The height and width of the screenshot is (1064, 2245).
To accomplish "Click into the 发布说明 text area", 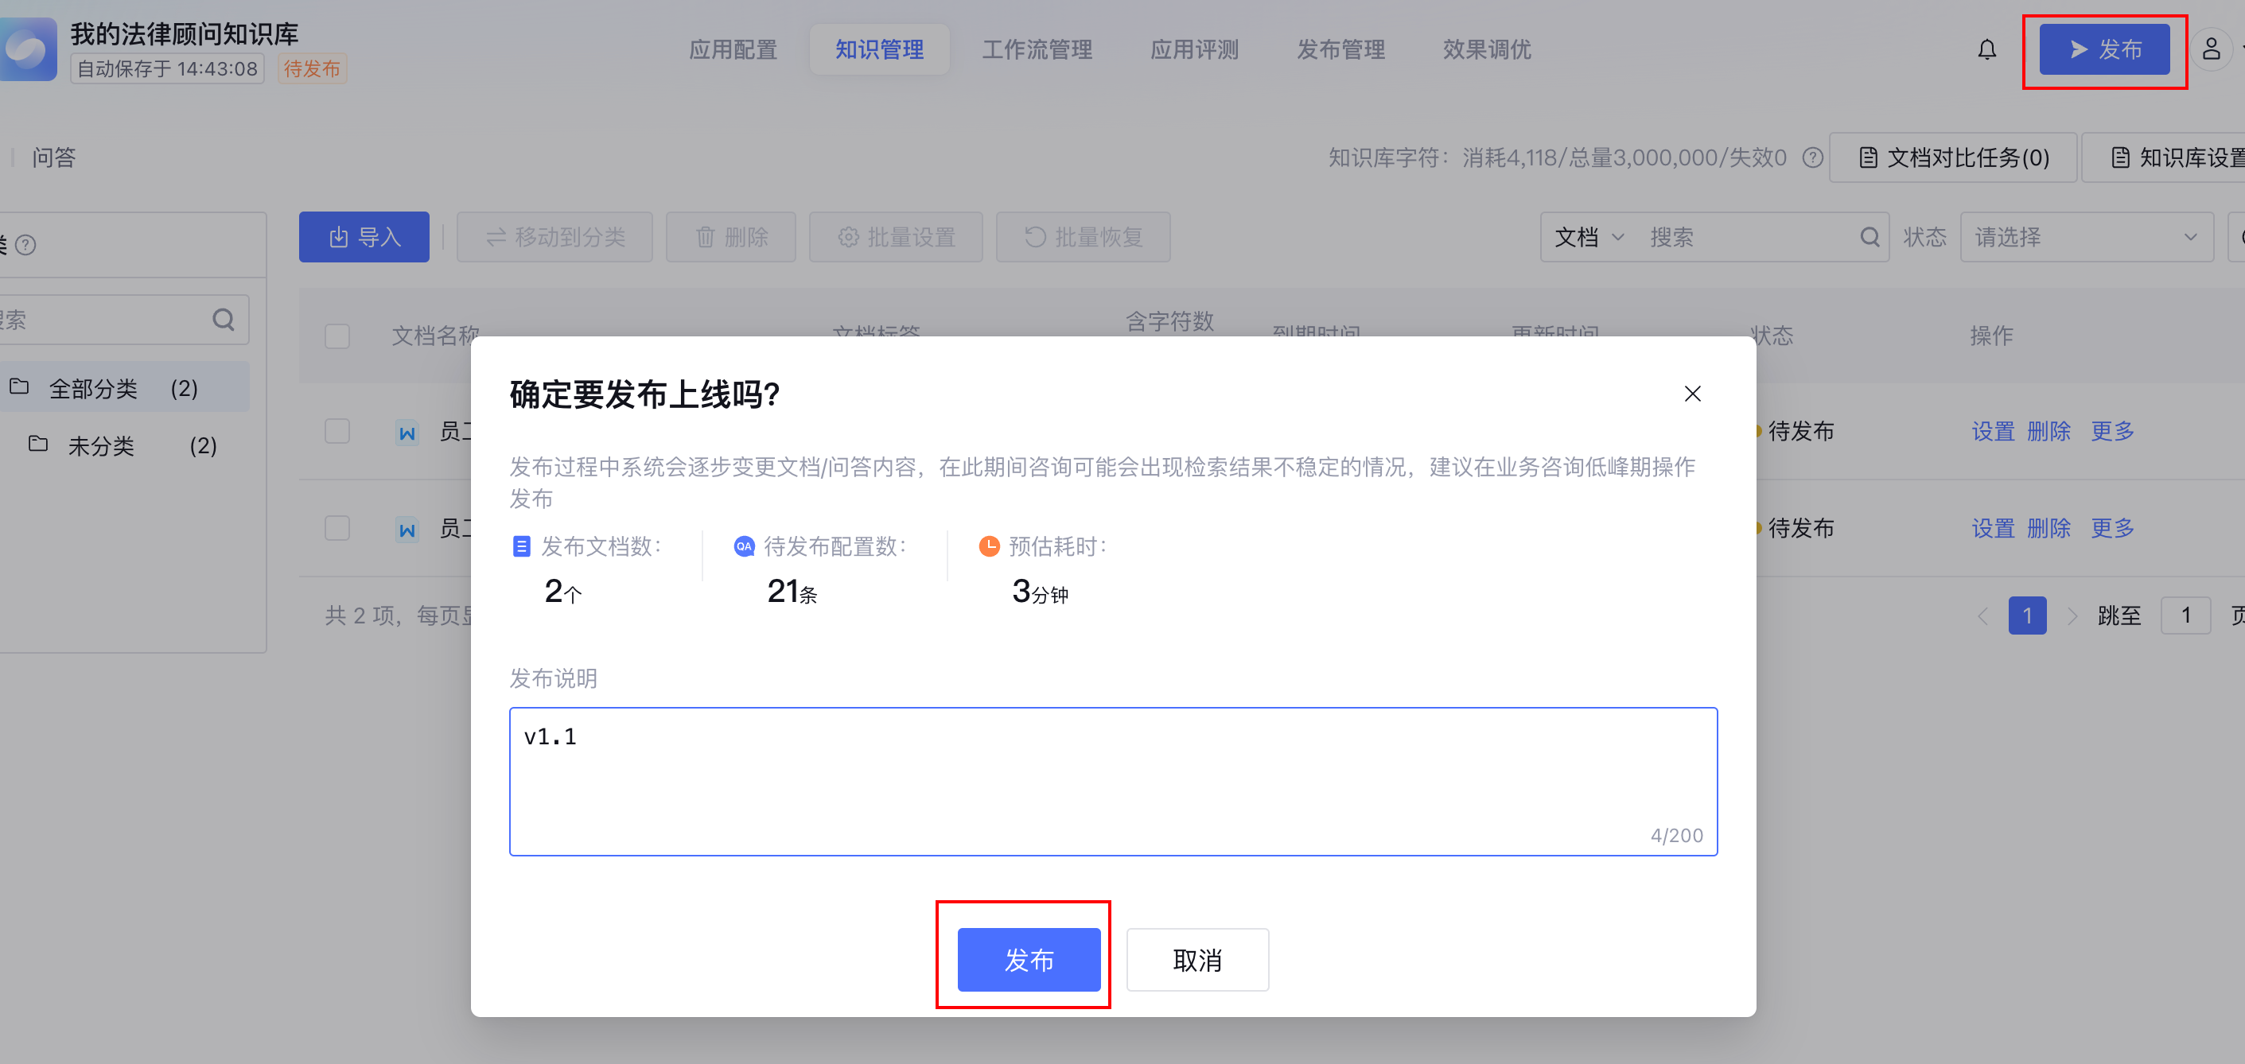I will 1112,781.
